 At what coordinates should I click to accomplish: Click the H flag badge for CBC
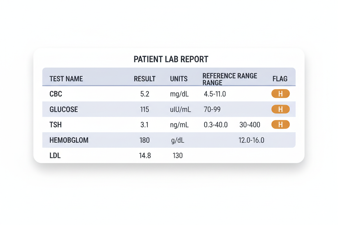point(281,94)
